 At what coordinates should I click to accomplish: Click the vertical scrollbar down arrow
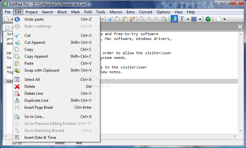[241, 131]
